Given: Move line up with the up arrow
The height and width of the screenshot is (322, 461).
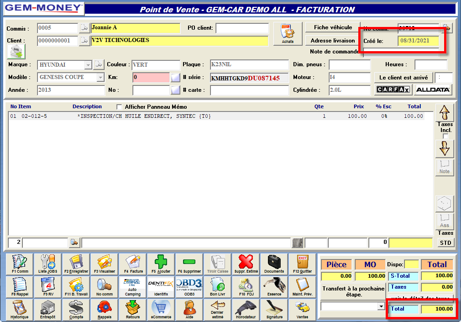Looking at the screenshot, I should (445, 112).
